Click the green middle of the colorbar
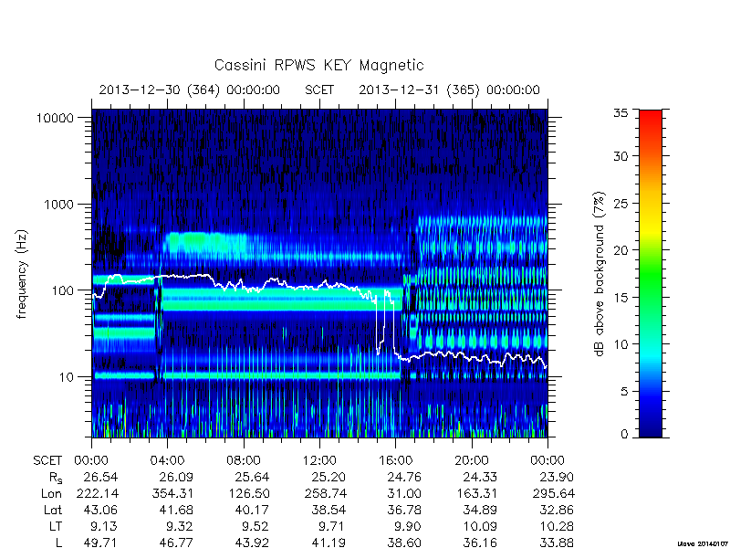Viewport: 730px width, 548px height. point(651,274)
